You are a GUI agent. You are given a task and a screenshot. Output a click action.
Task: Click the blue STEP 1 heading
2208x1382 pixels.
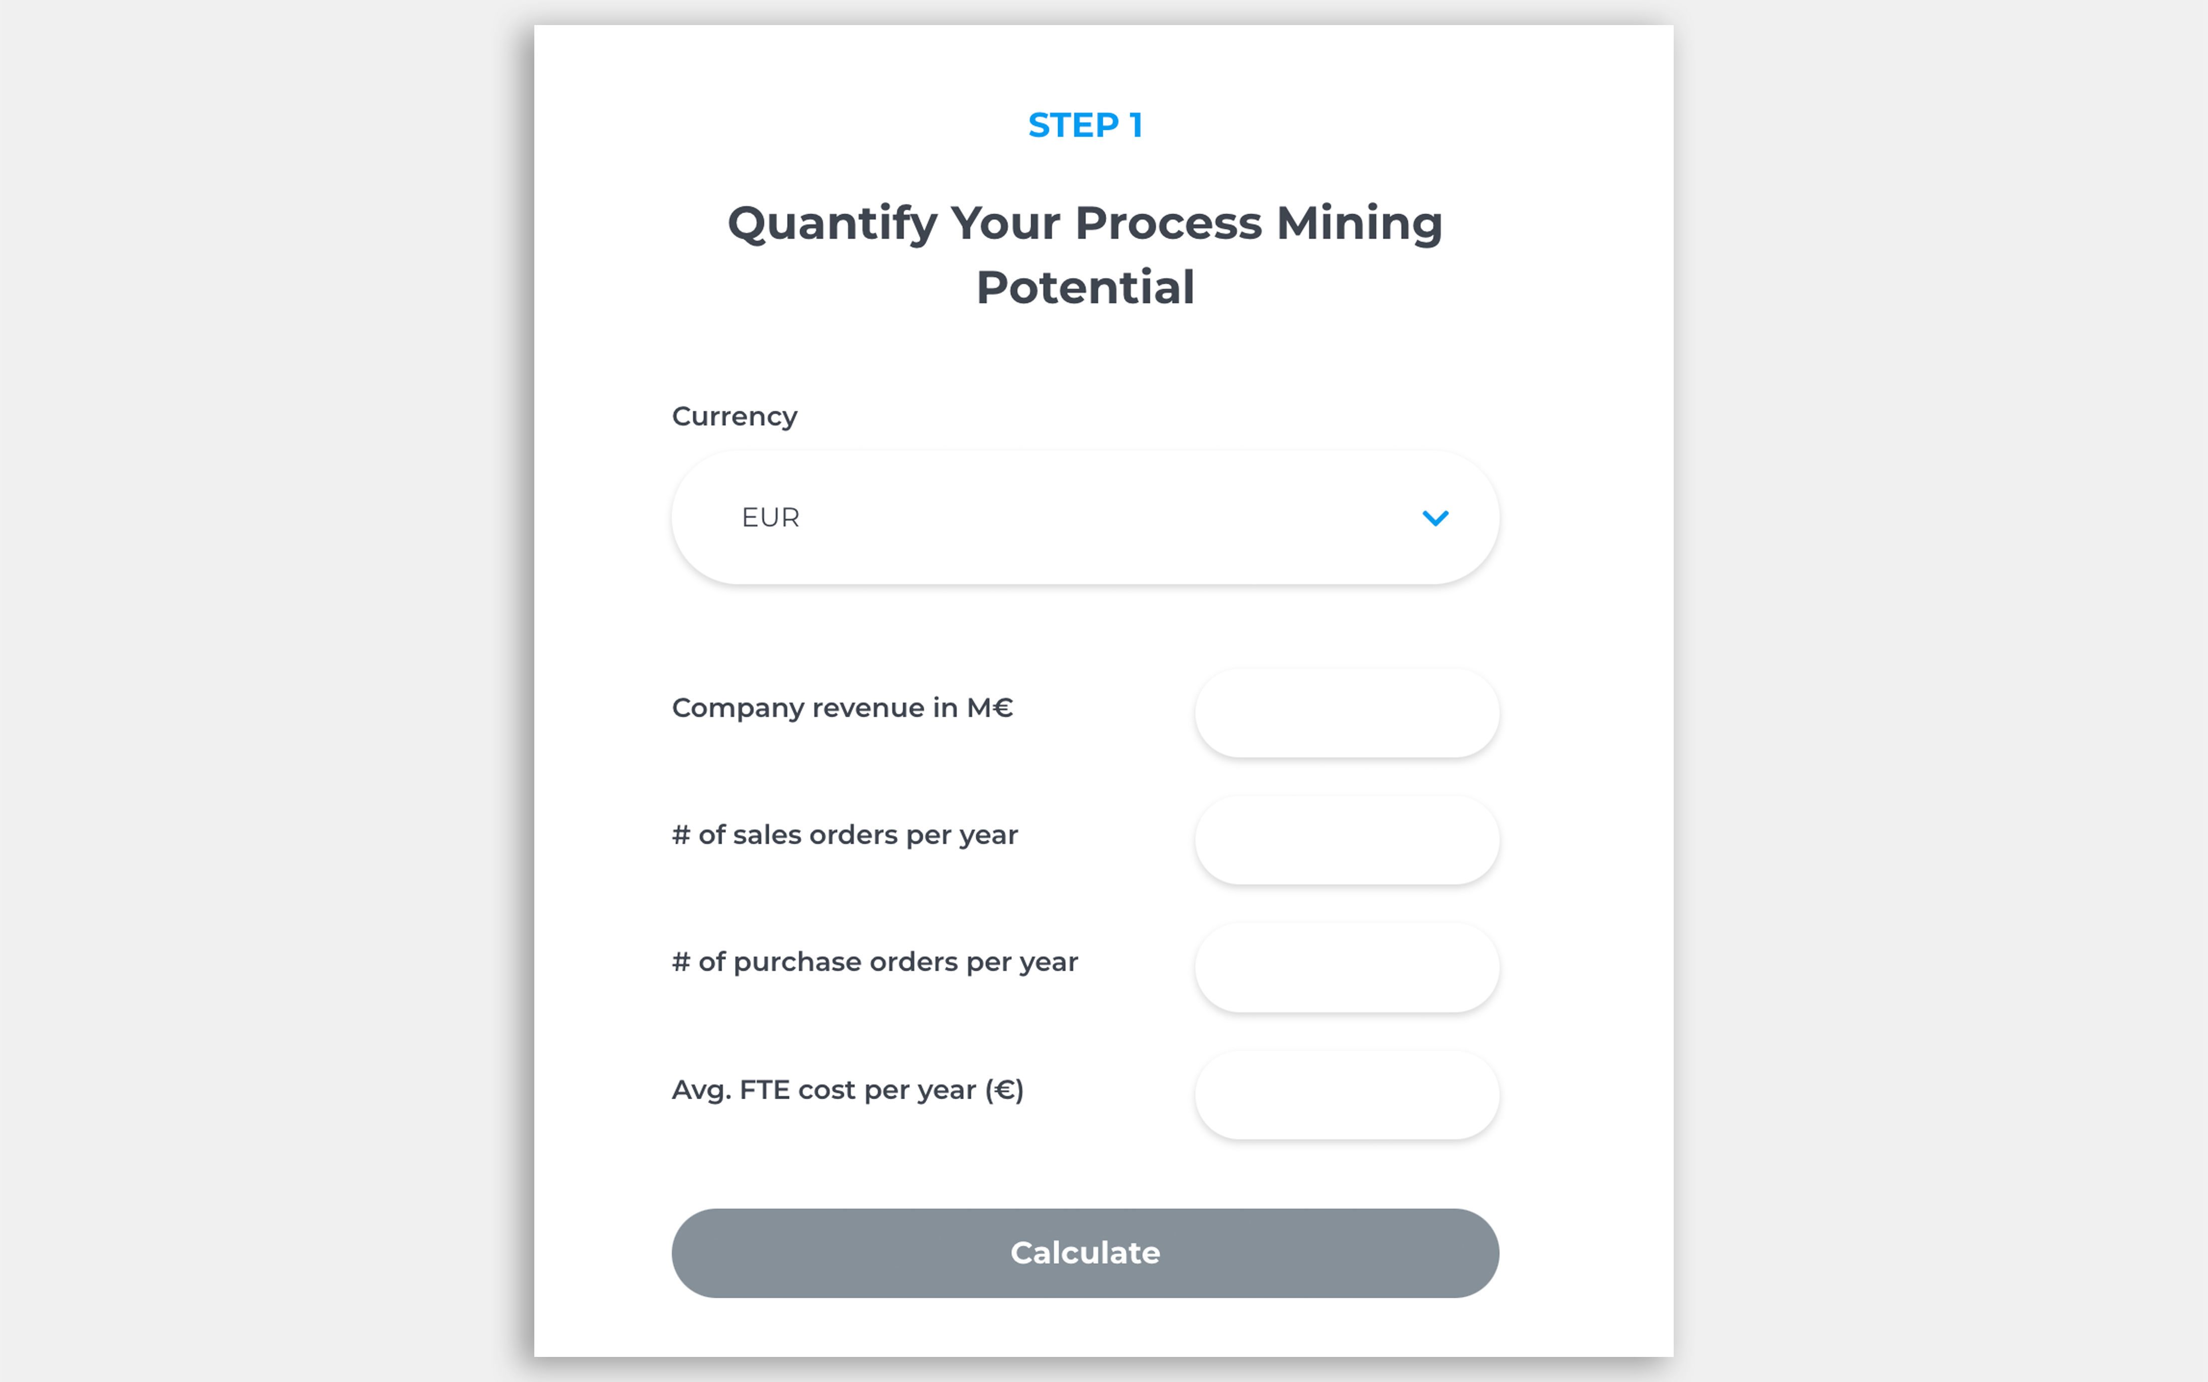1084,125
